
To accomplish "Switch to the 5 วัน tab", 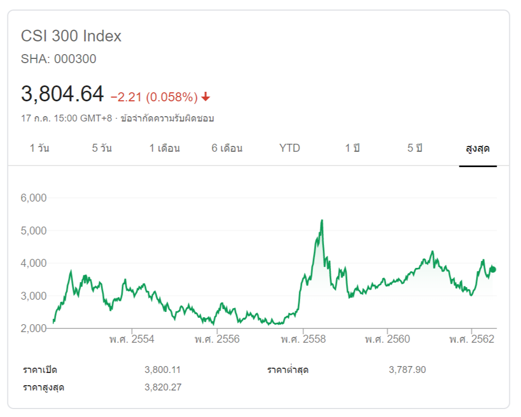I will pos(101,149).
